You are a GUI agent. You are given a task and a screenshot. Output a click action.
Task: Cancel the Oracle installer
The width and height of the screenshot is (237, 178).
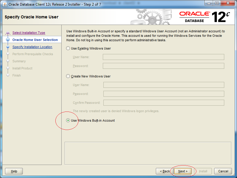coord(223,171)
